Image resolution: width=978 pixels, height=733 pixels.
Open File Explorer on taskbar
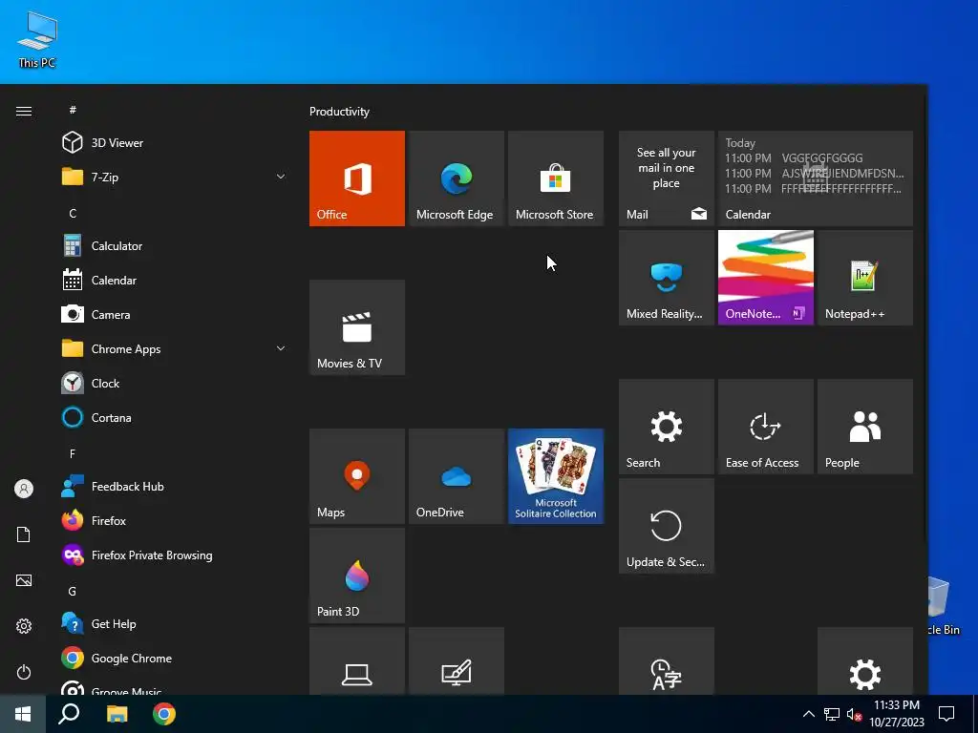[x=117, y=714]
